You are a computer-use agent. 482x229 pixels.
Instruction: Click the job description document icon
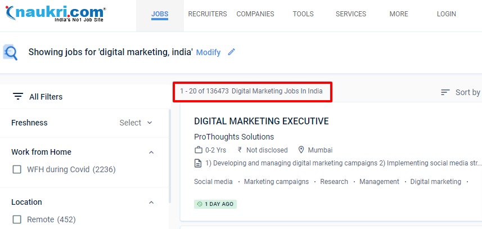198,164
